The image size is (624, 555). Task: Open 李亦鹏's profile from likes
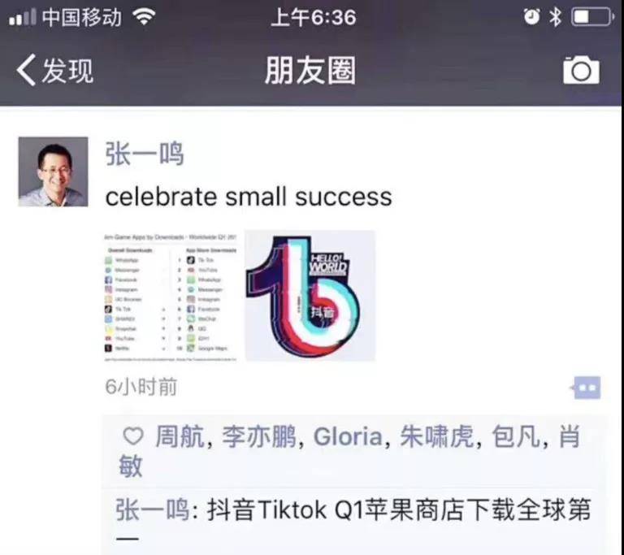pos(258,436)
